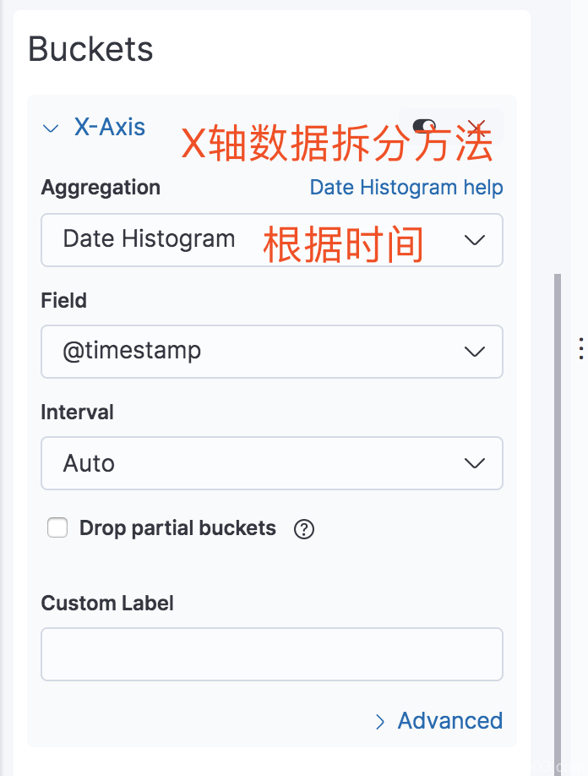Focus the Custom Label input field

point(271,654)
